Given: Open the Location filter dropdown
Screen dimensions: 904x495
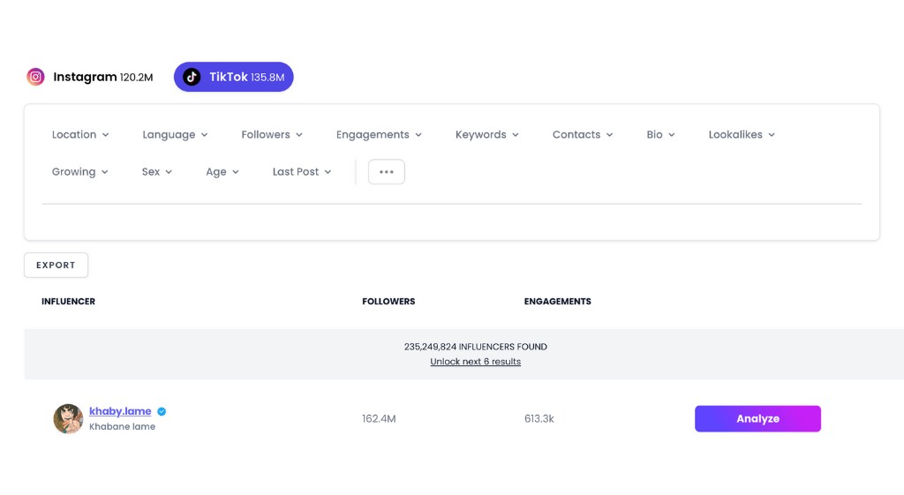Looking at the screenshot, I should click(x=80, y=134).
